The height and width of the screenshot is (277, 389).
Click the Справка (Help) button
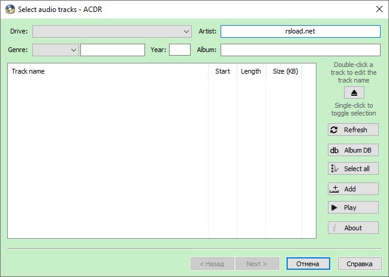(360, 264)
